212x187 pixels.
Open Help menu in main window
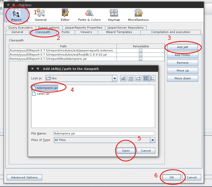22,1
